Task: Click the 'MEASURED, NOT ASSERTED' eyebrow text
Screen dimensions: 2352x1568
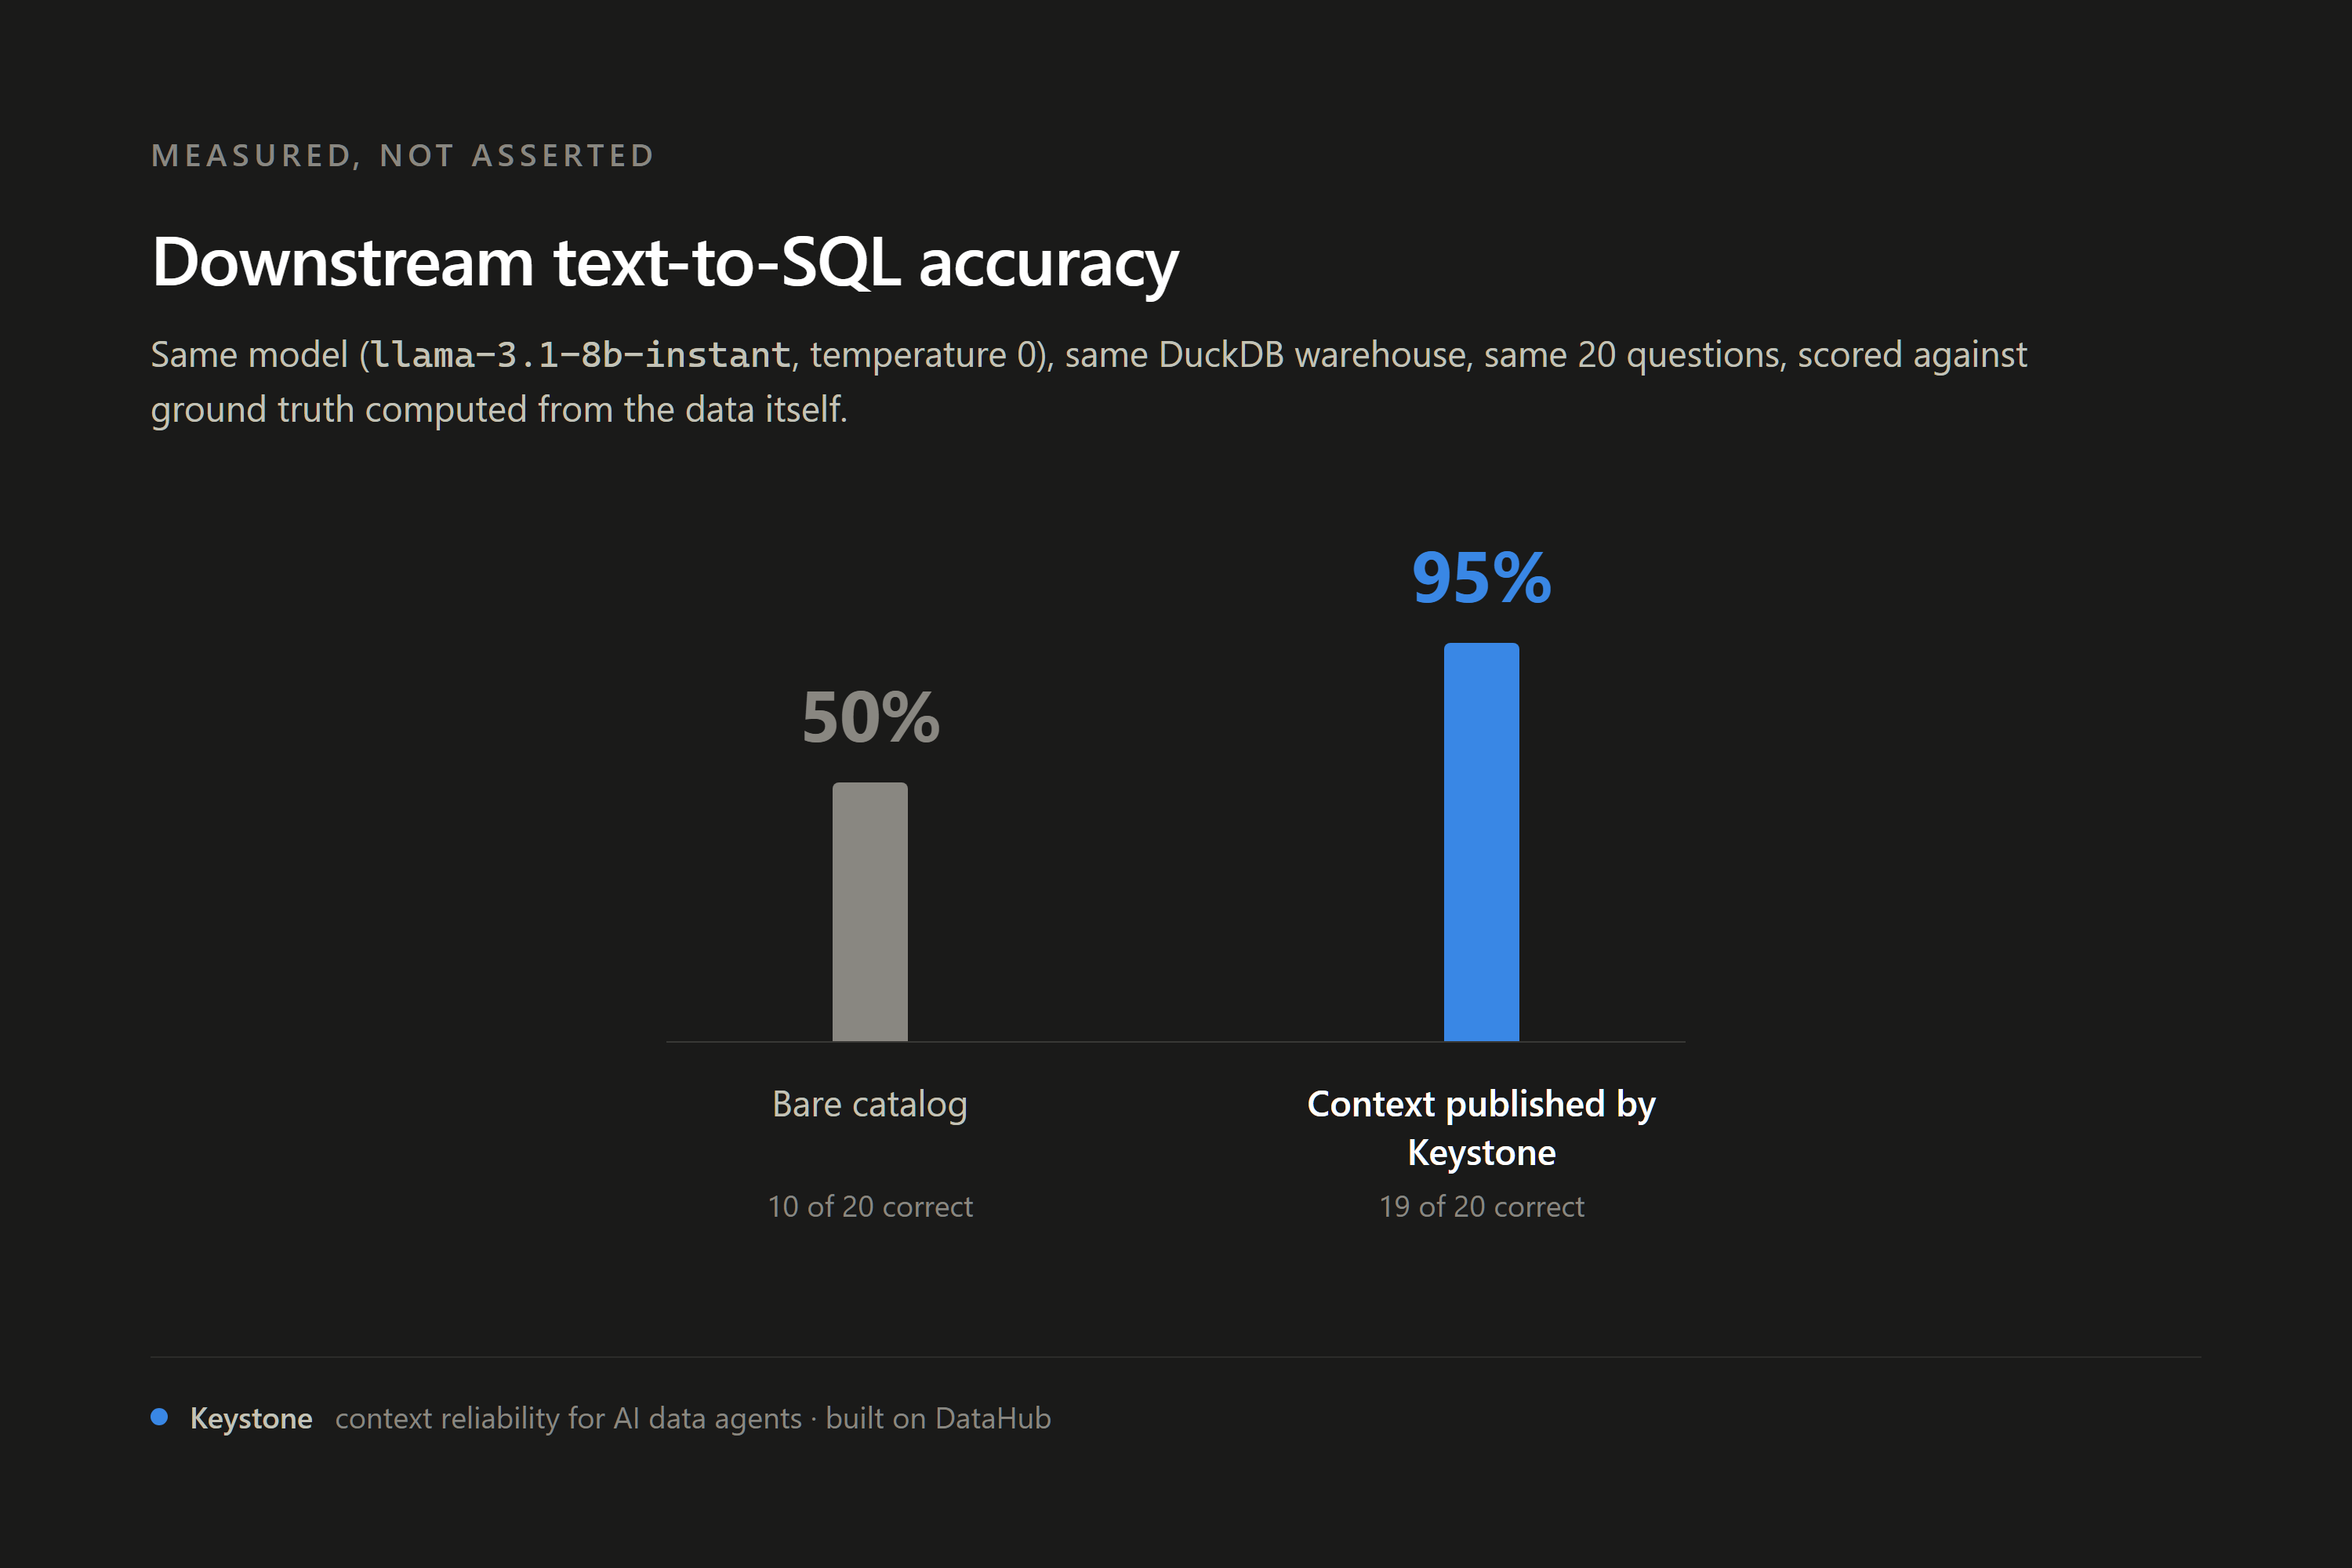Action: (x=403, y=156)
